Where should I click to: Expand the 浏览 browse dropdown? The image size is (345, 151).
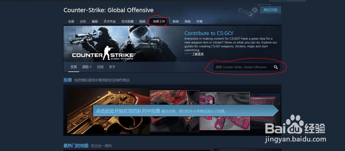pos(87,67)
